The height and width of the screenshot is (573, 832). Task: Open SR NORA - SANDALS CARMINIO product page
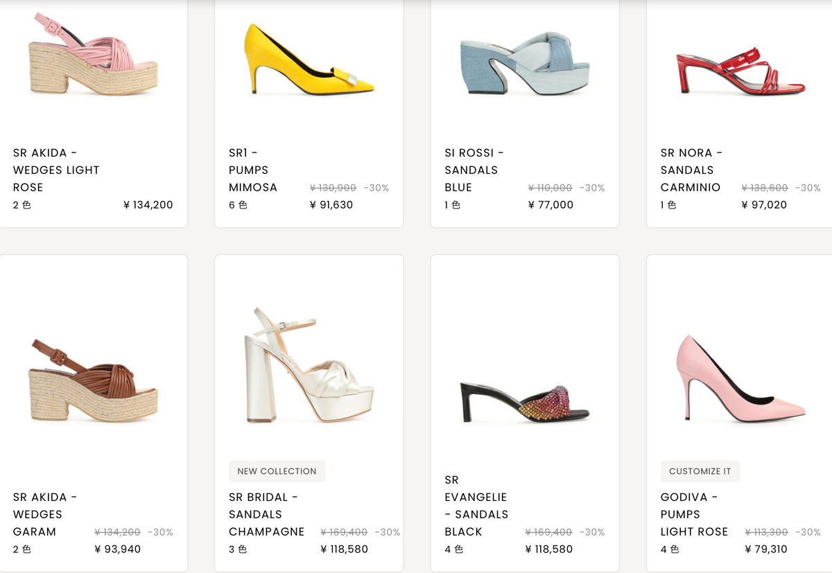click(691, 170)
